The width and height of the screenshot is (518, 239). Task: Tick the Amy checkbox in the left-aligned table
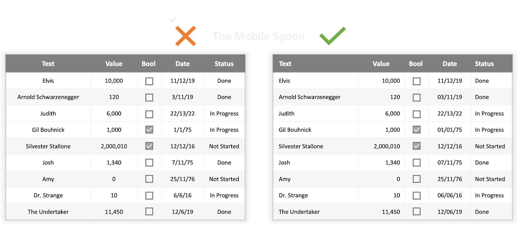(x=417, y=179)
